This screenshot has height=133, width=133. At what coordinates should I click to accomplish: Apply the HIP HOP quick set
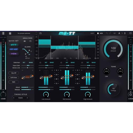point(14,49)
